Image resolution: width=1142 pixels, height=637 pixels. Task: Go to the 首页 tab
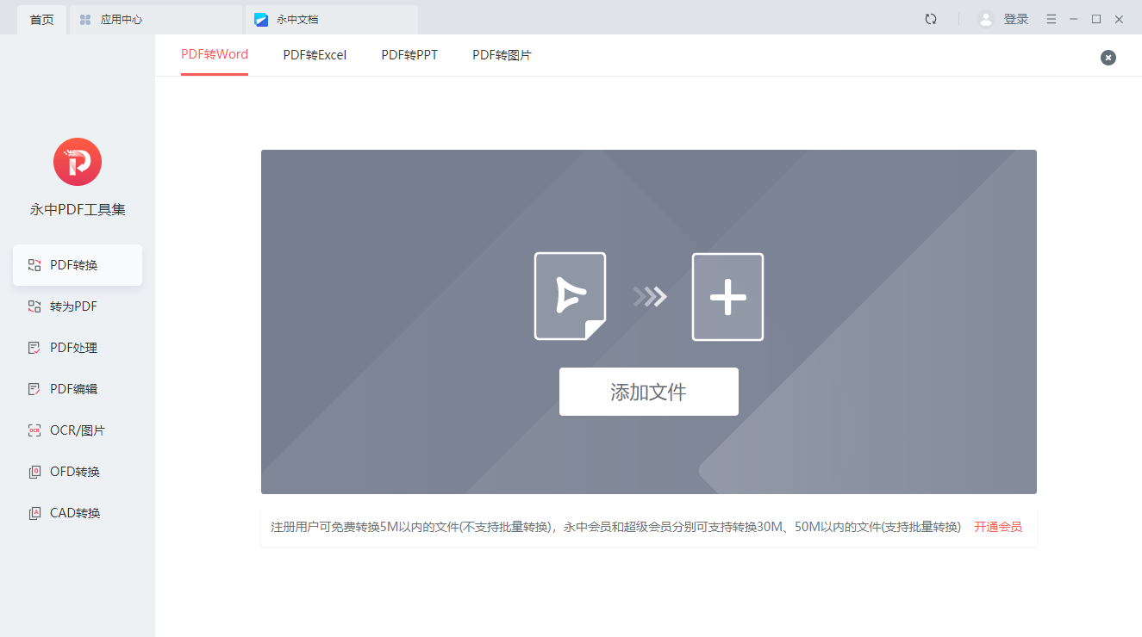pyautogui.click(x=41, y=18)
